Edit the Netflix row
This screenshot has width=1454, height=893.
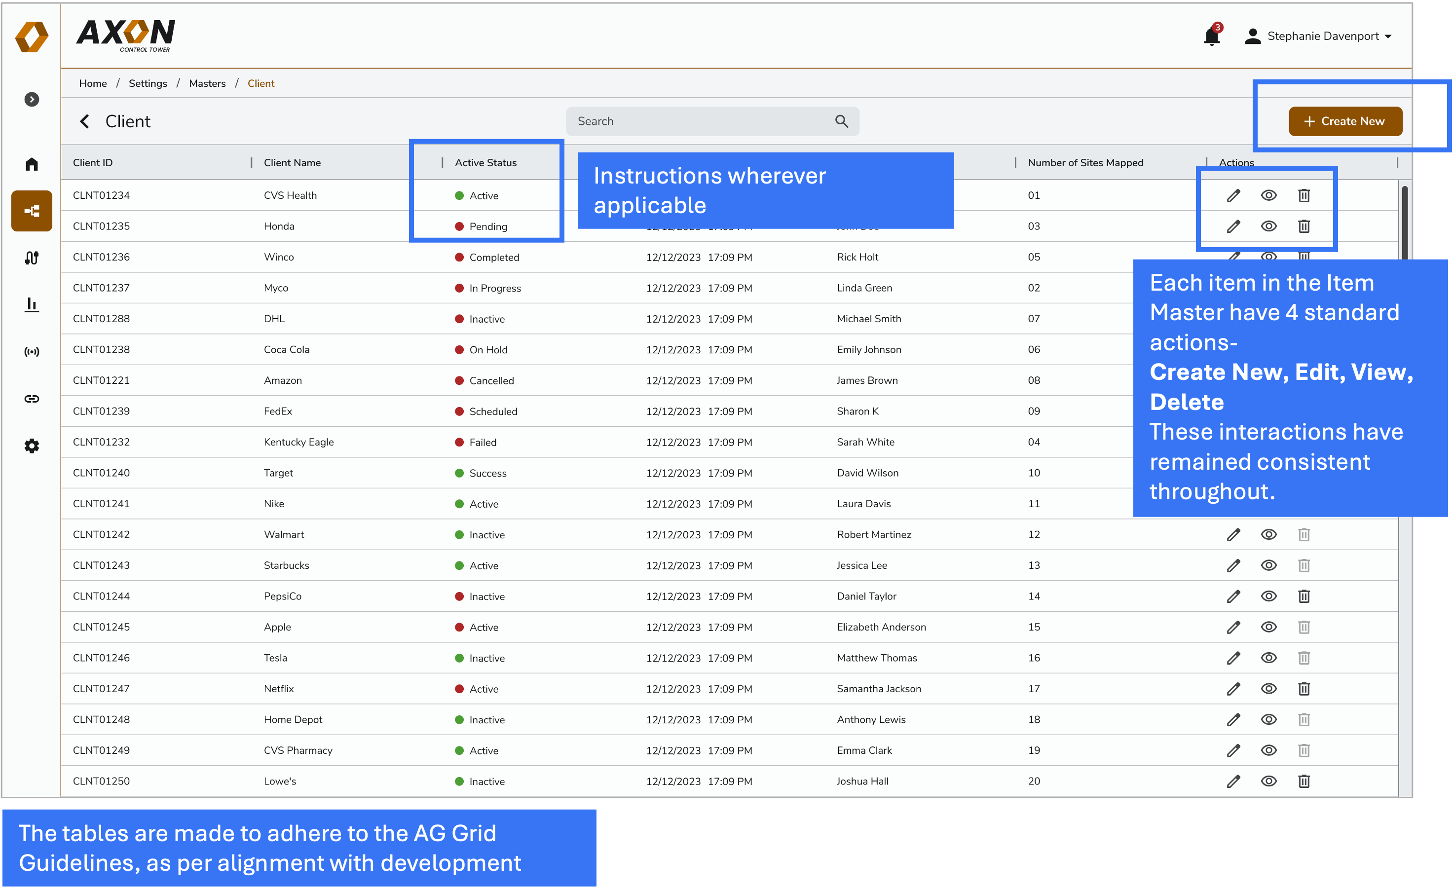[1233, 689]
